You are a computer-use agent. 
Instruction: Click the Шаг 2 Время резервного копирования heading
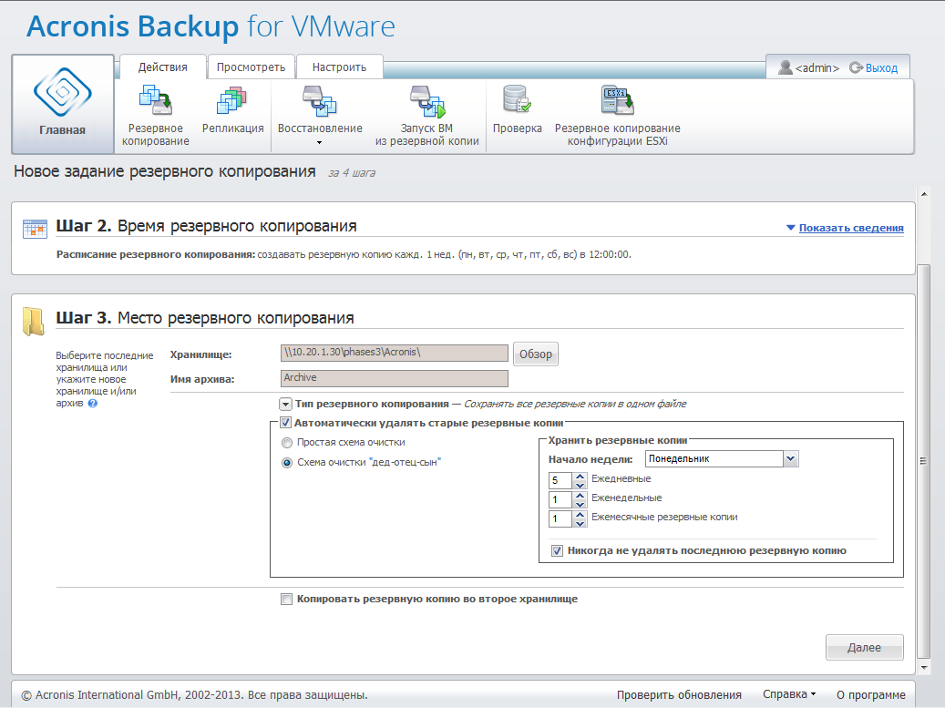point(206,226)
